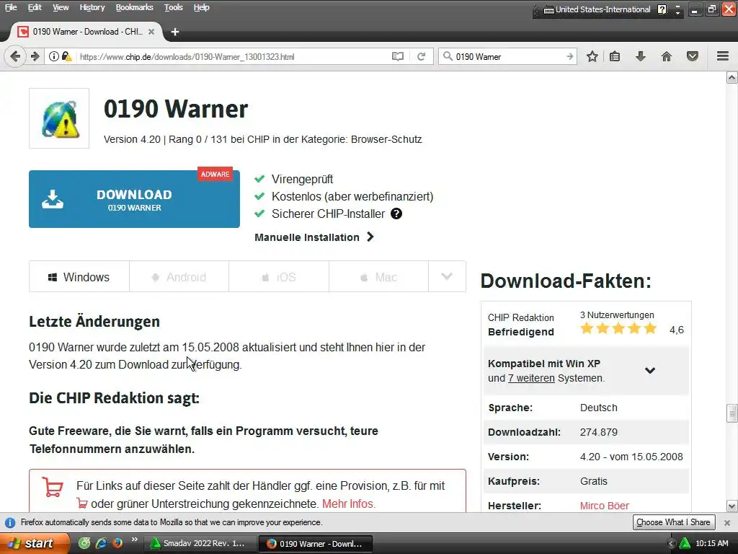Open the Edit menu
The height and width of the screenshot is (554, 738).
[x=35, y=7]
